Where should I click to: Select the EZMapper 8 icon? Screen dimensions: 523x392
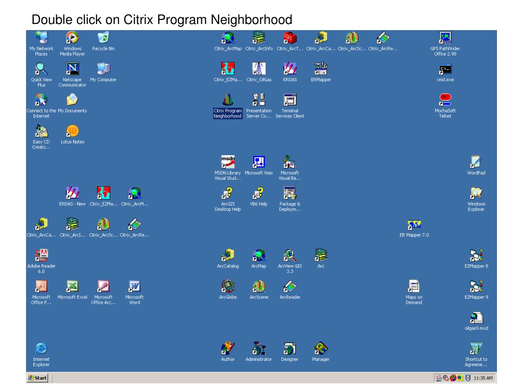tap(477, 255)
